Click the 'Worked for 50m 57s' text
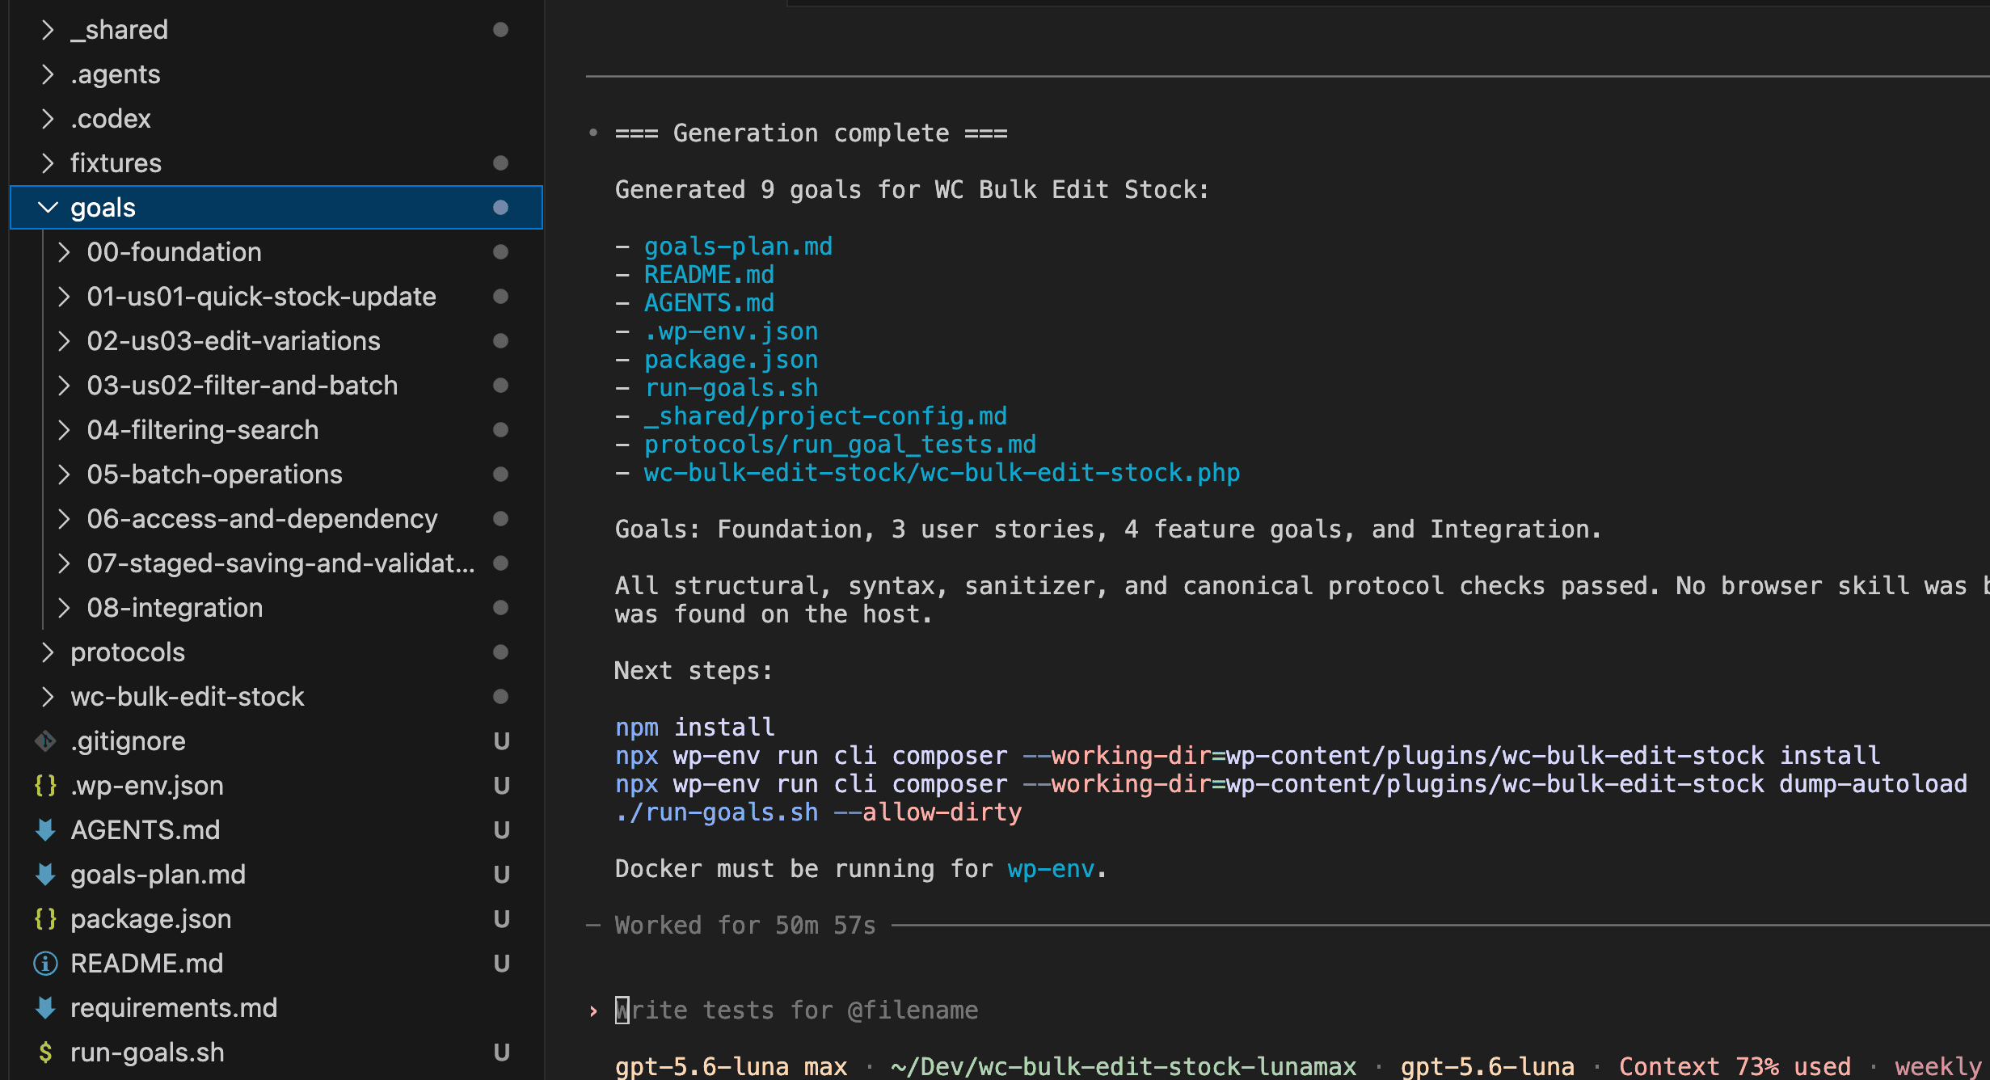Image resolution: width=1990 pixels, height=1080 pixels. 745,926
